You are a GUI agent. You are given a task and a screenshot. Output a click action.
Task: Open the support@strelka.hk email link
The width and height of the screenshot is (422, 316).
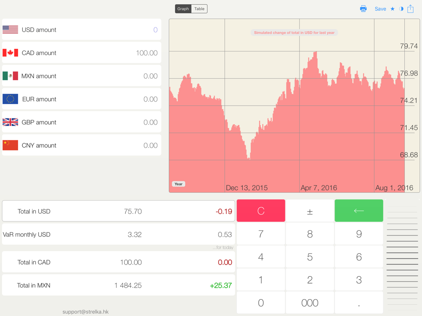[x=86, y=312]
